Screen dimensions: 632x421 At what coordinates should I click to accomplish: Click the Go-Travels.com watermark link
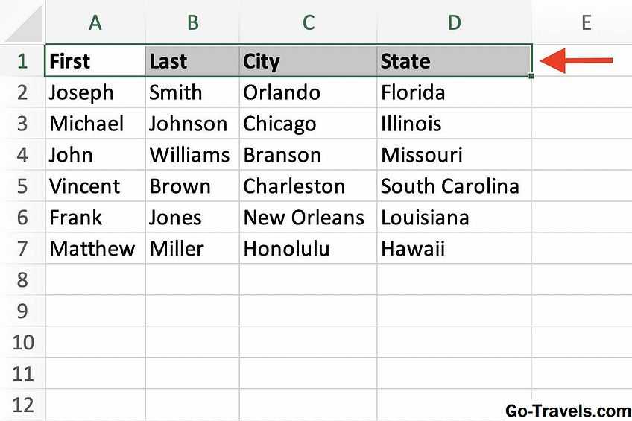click(x=568, y=410)
